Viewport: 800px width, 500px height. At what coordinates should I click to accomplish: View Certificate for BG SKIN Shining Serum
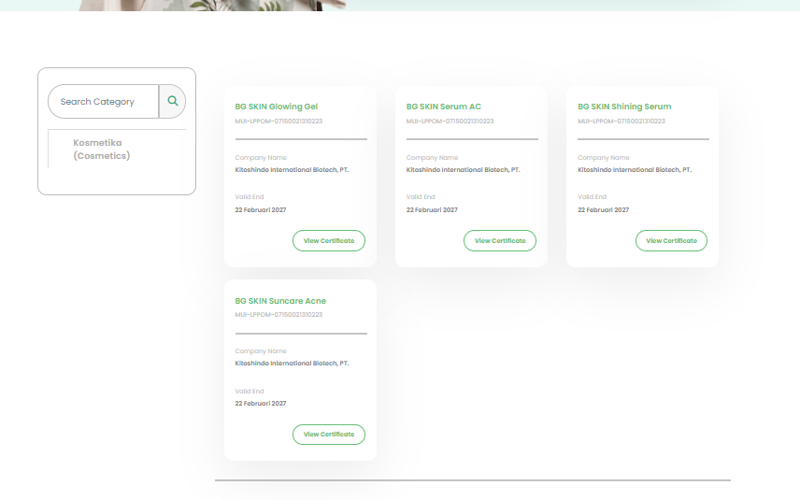[671, 241]
